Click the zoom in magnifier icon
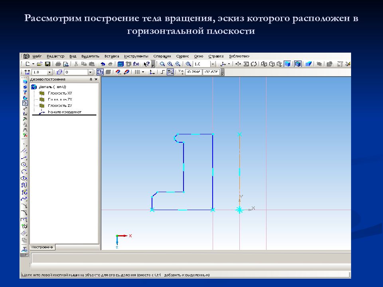 [170, 64]
